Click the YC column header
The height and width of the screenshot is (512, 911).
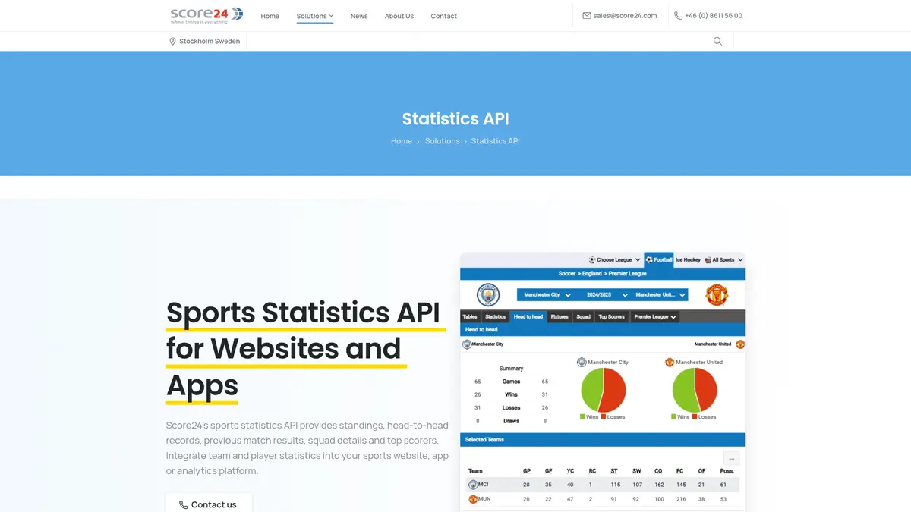pyautogui.click(x=570, y=470)
